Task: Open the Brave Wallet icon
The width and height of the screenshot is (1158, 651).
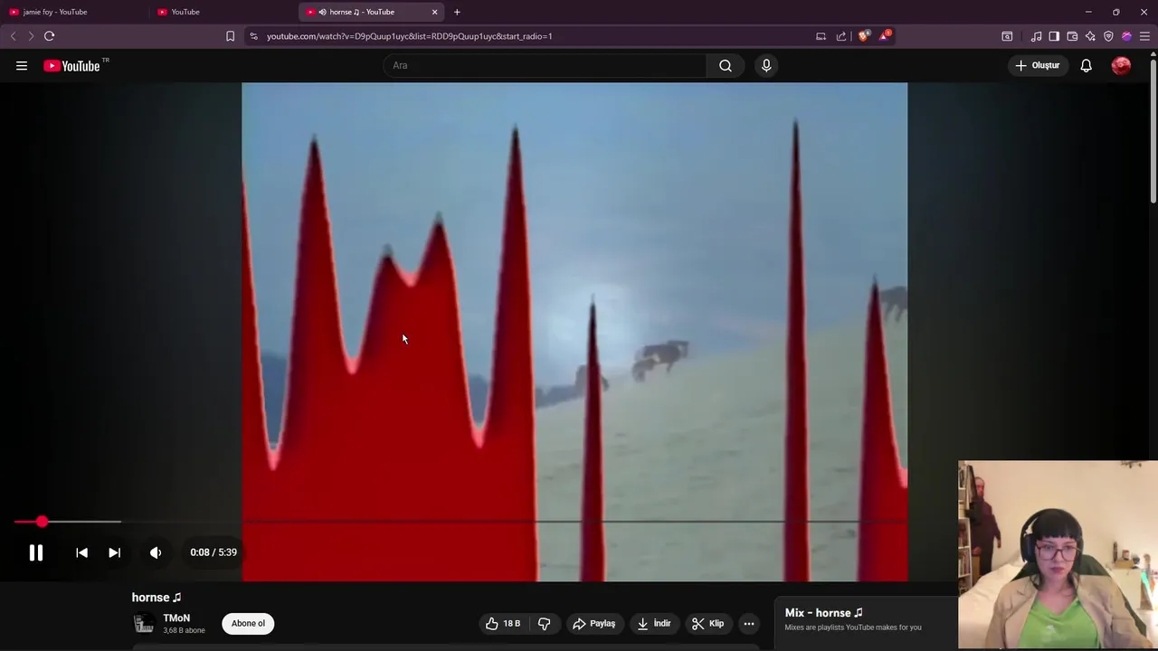Action: (x=1072, y=36)
